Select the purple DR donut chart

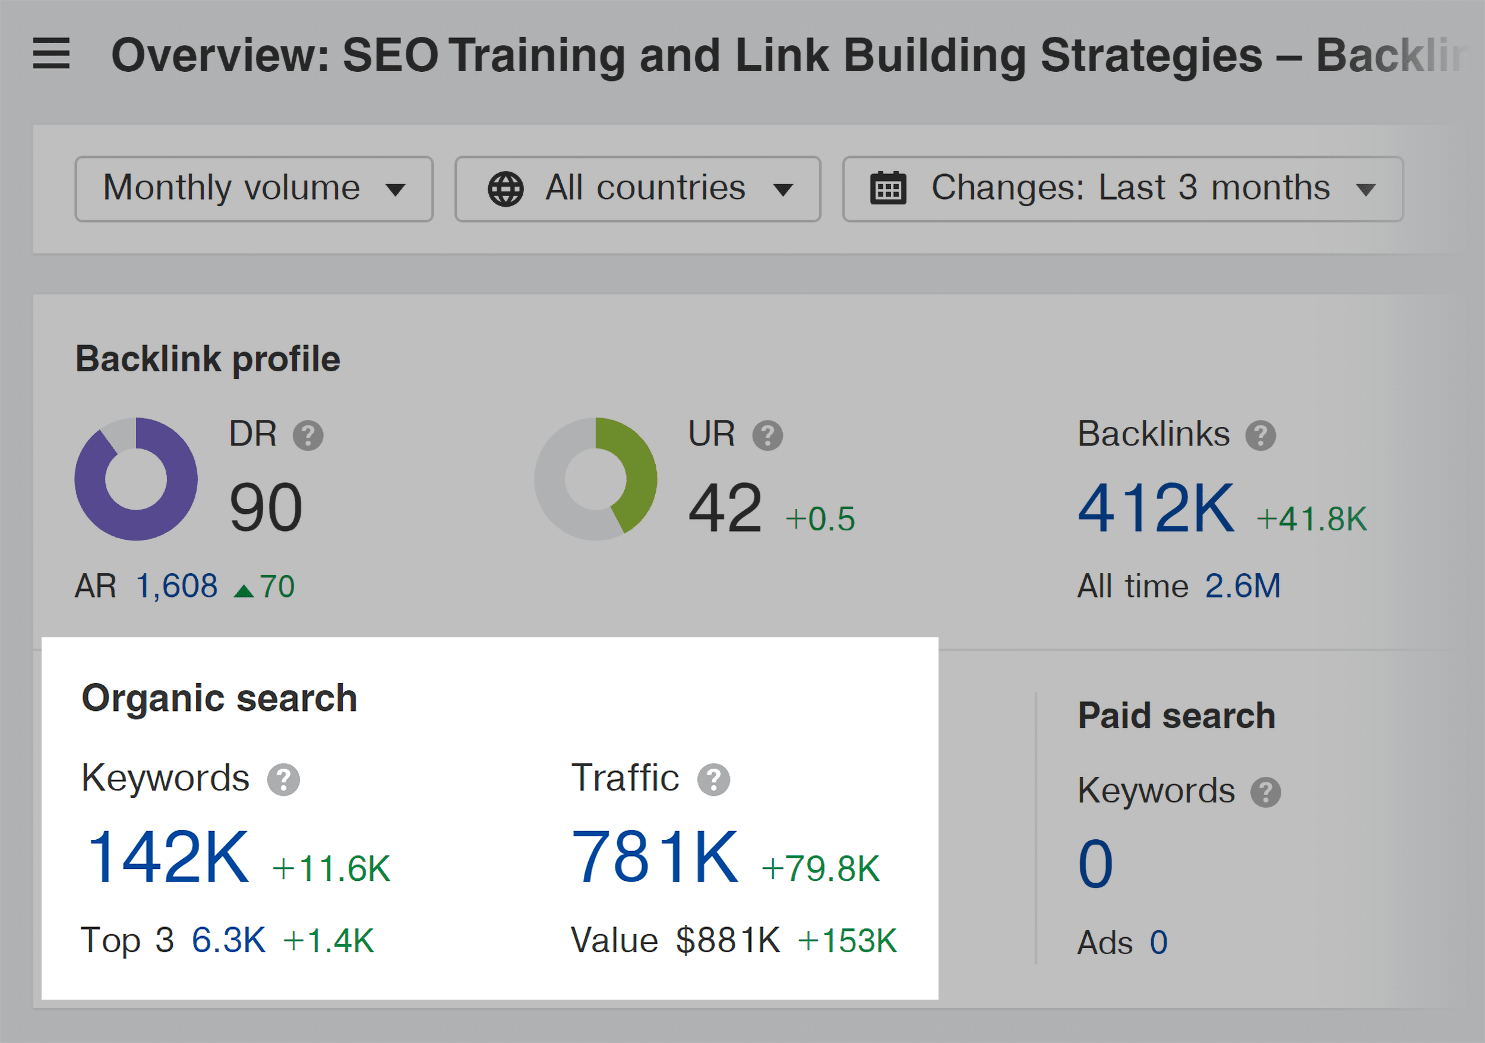136,479
